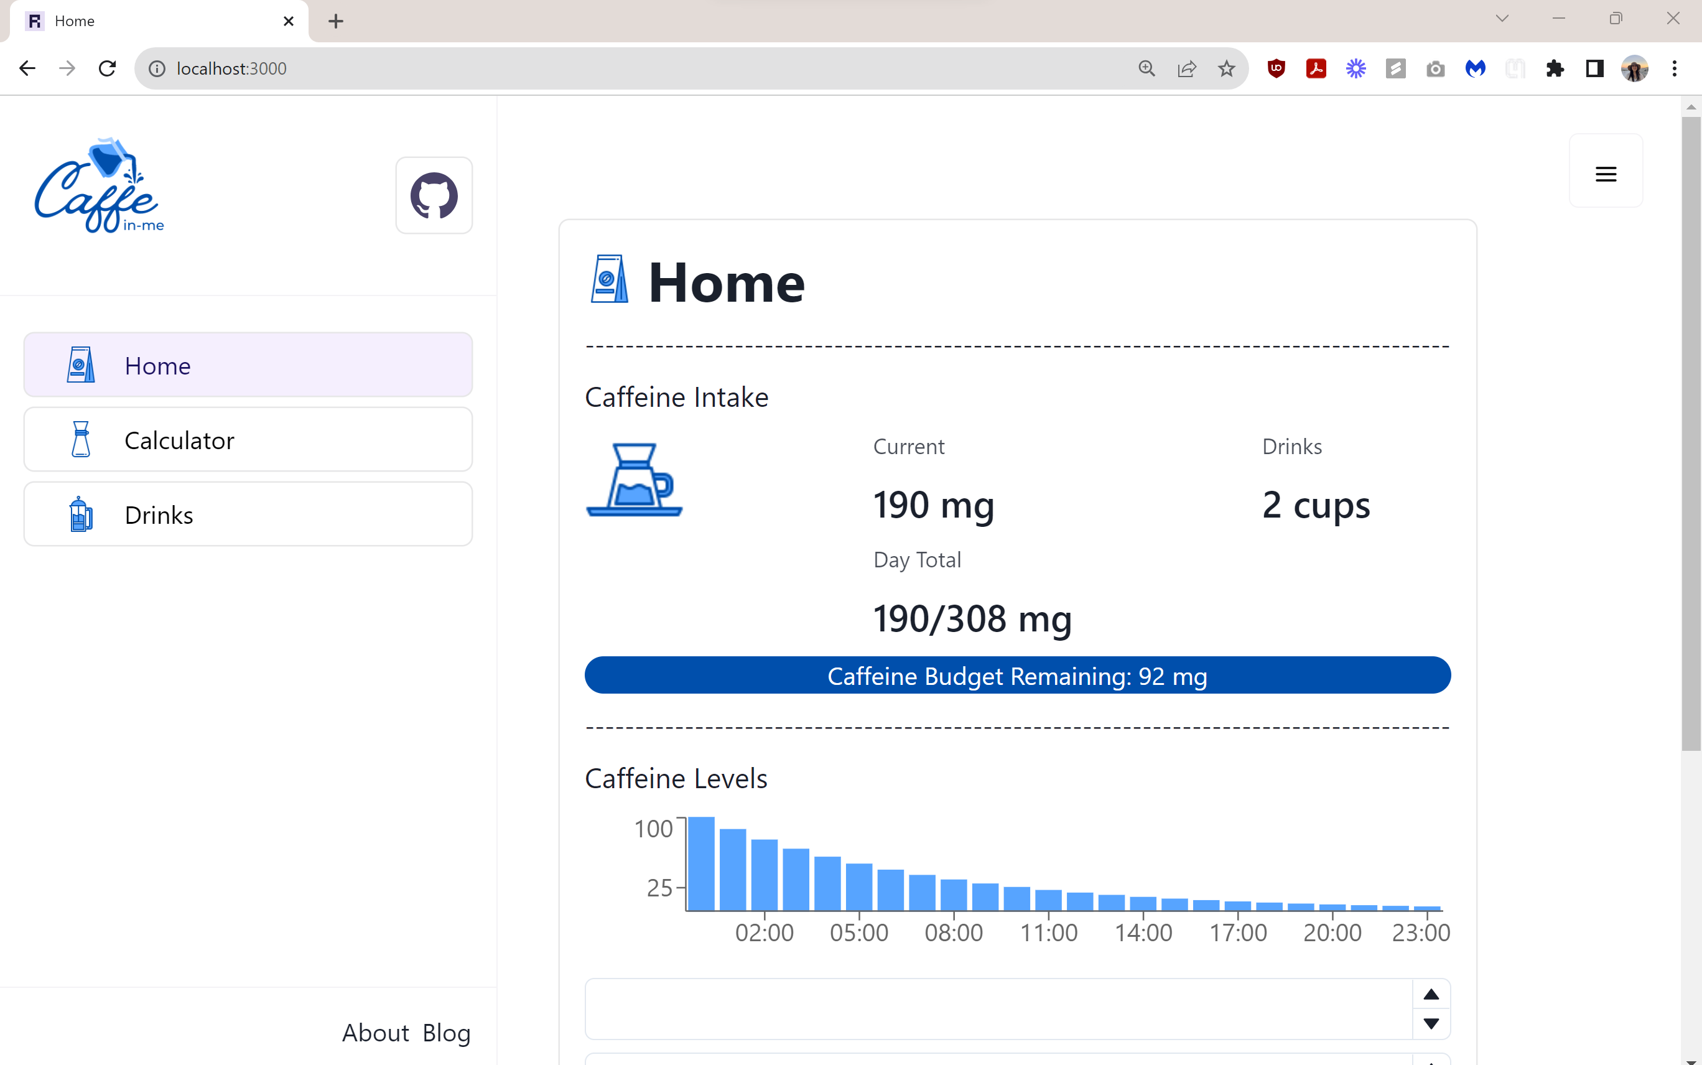Click the Caffeine Budget Remaining progress bar

click(x=1017, y=675)
